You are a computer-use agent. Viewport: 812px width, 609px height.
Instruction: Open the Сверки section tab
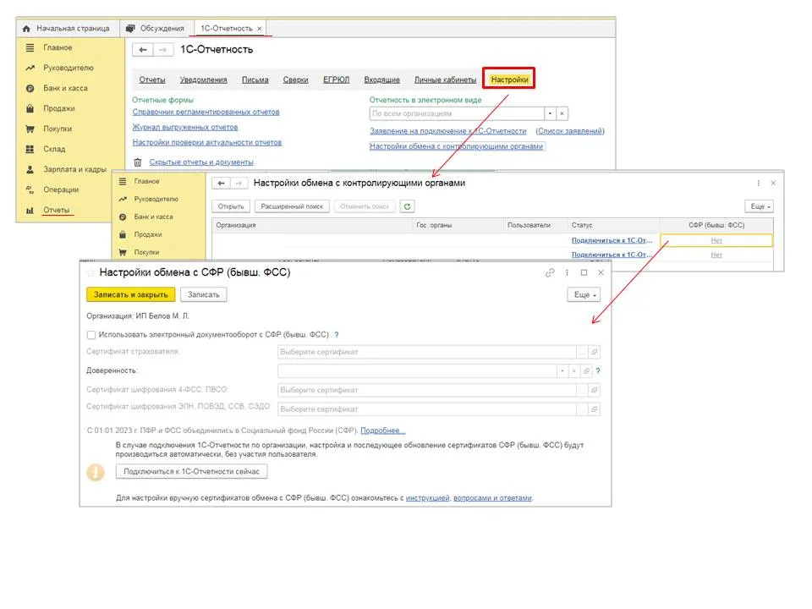pyautogui.click(x=296, y=80)
